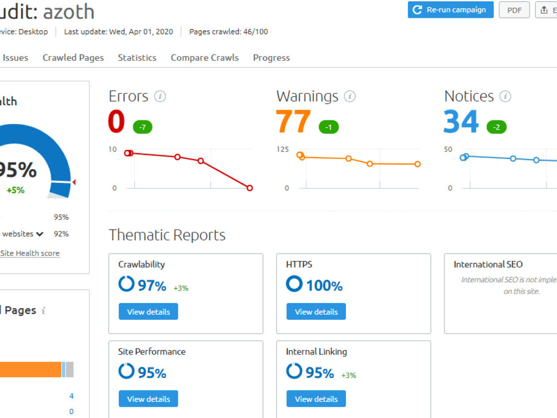Screen dimensions: 557x418
Task: Click the green -2 notices change badge
Action: click(496, 127)
